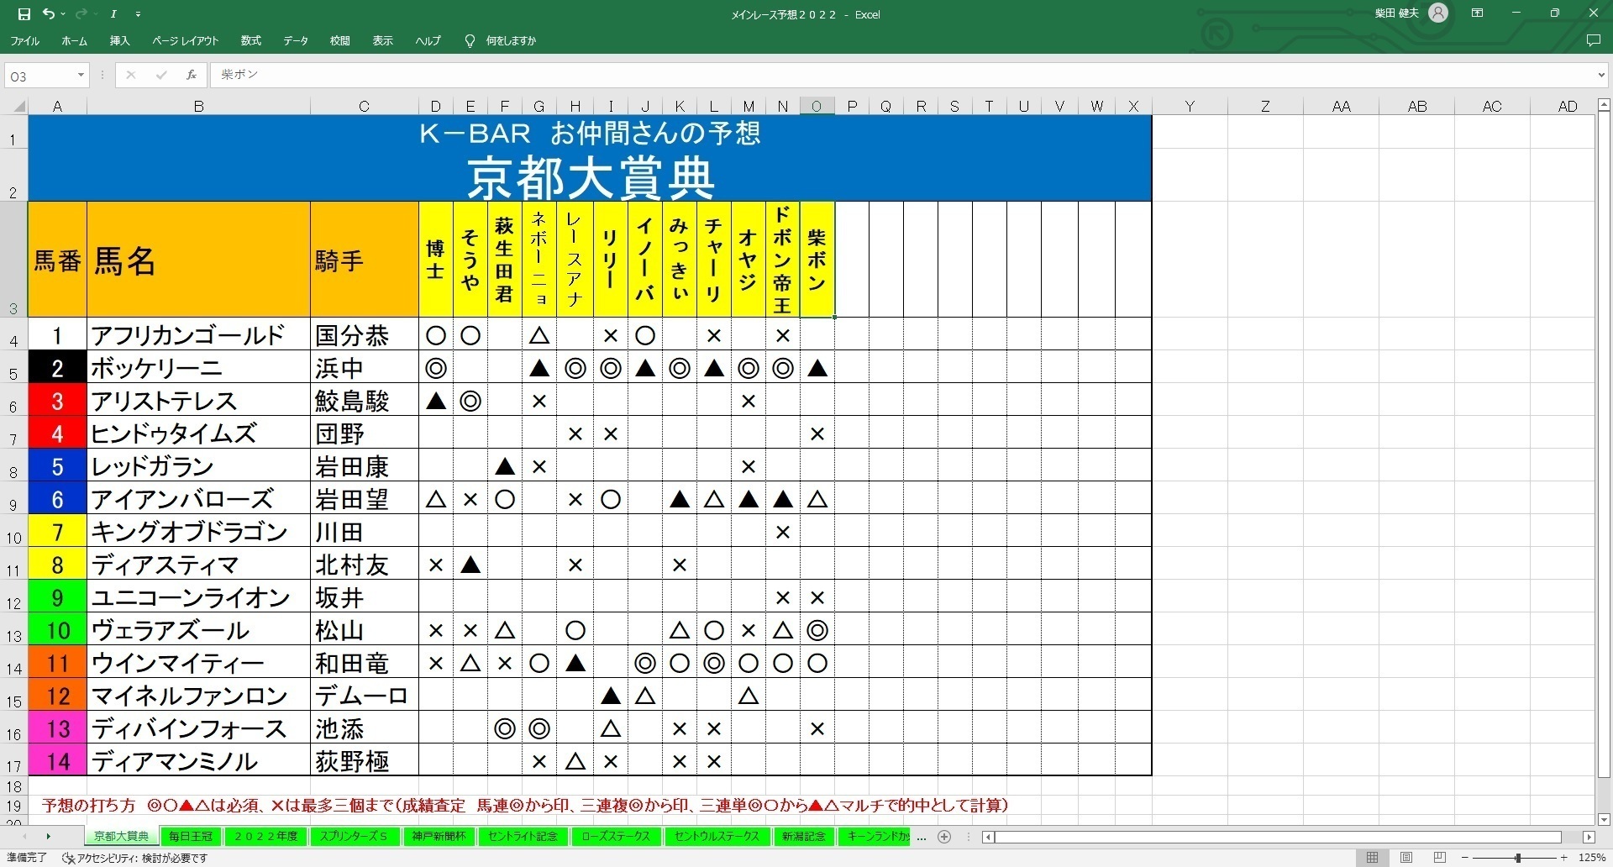The image size is (1613, 867).
Task: Select the 京都大賞典 sheet tab
Action: [121, 837]
